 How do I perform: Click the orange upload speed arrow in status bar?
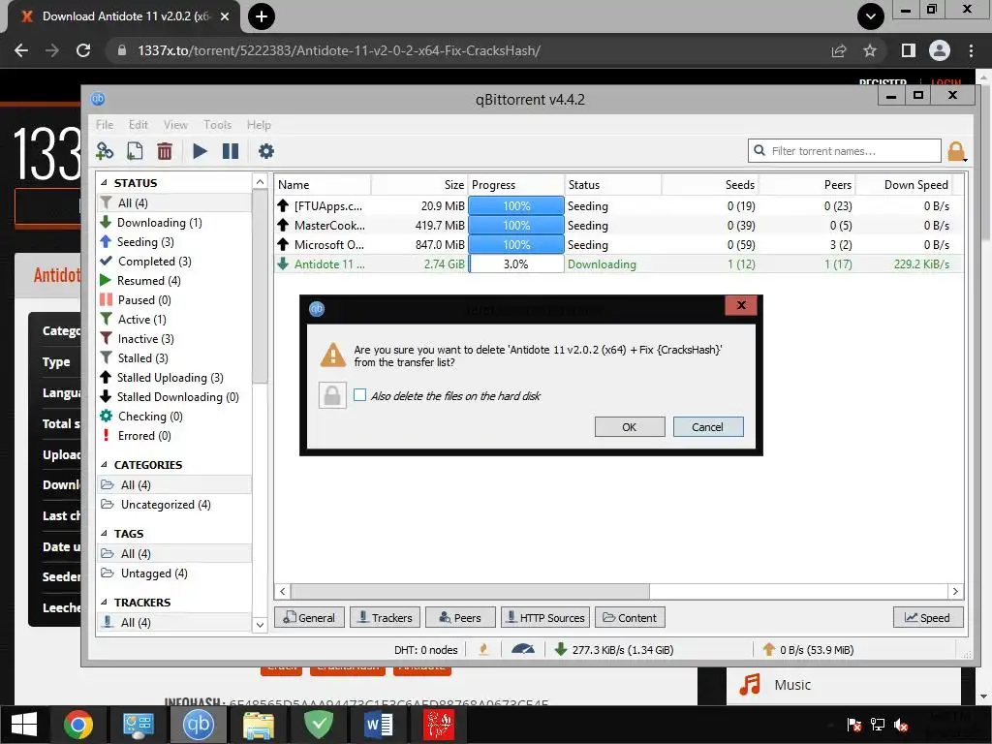[x=768, y=650]
